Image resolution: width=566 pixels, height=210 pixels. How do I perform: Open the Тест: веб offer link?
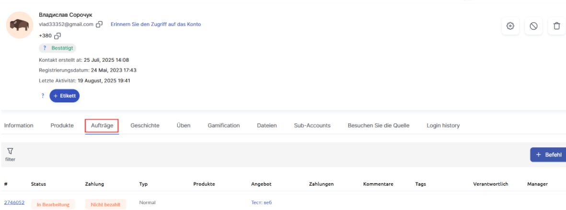tap(261, 202)
